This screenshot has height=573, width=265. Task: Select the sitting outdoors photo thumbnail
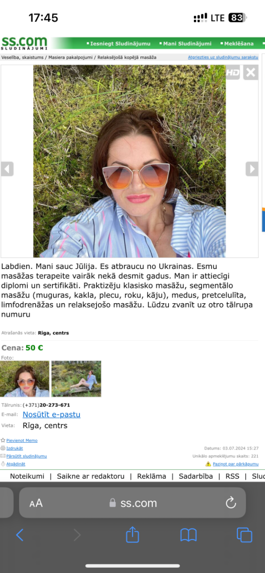coord(76,379)
